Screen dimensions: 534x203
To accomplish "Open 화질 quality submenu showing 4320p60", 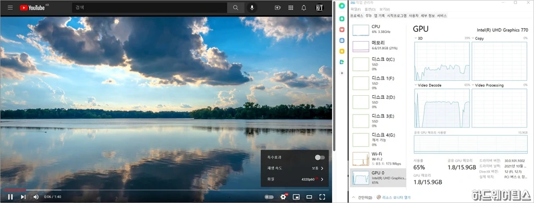I will 295,179.
